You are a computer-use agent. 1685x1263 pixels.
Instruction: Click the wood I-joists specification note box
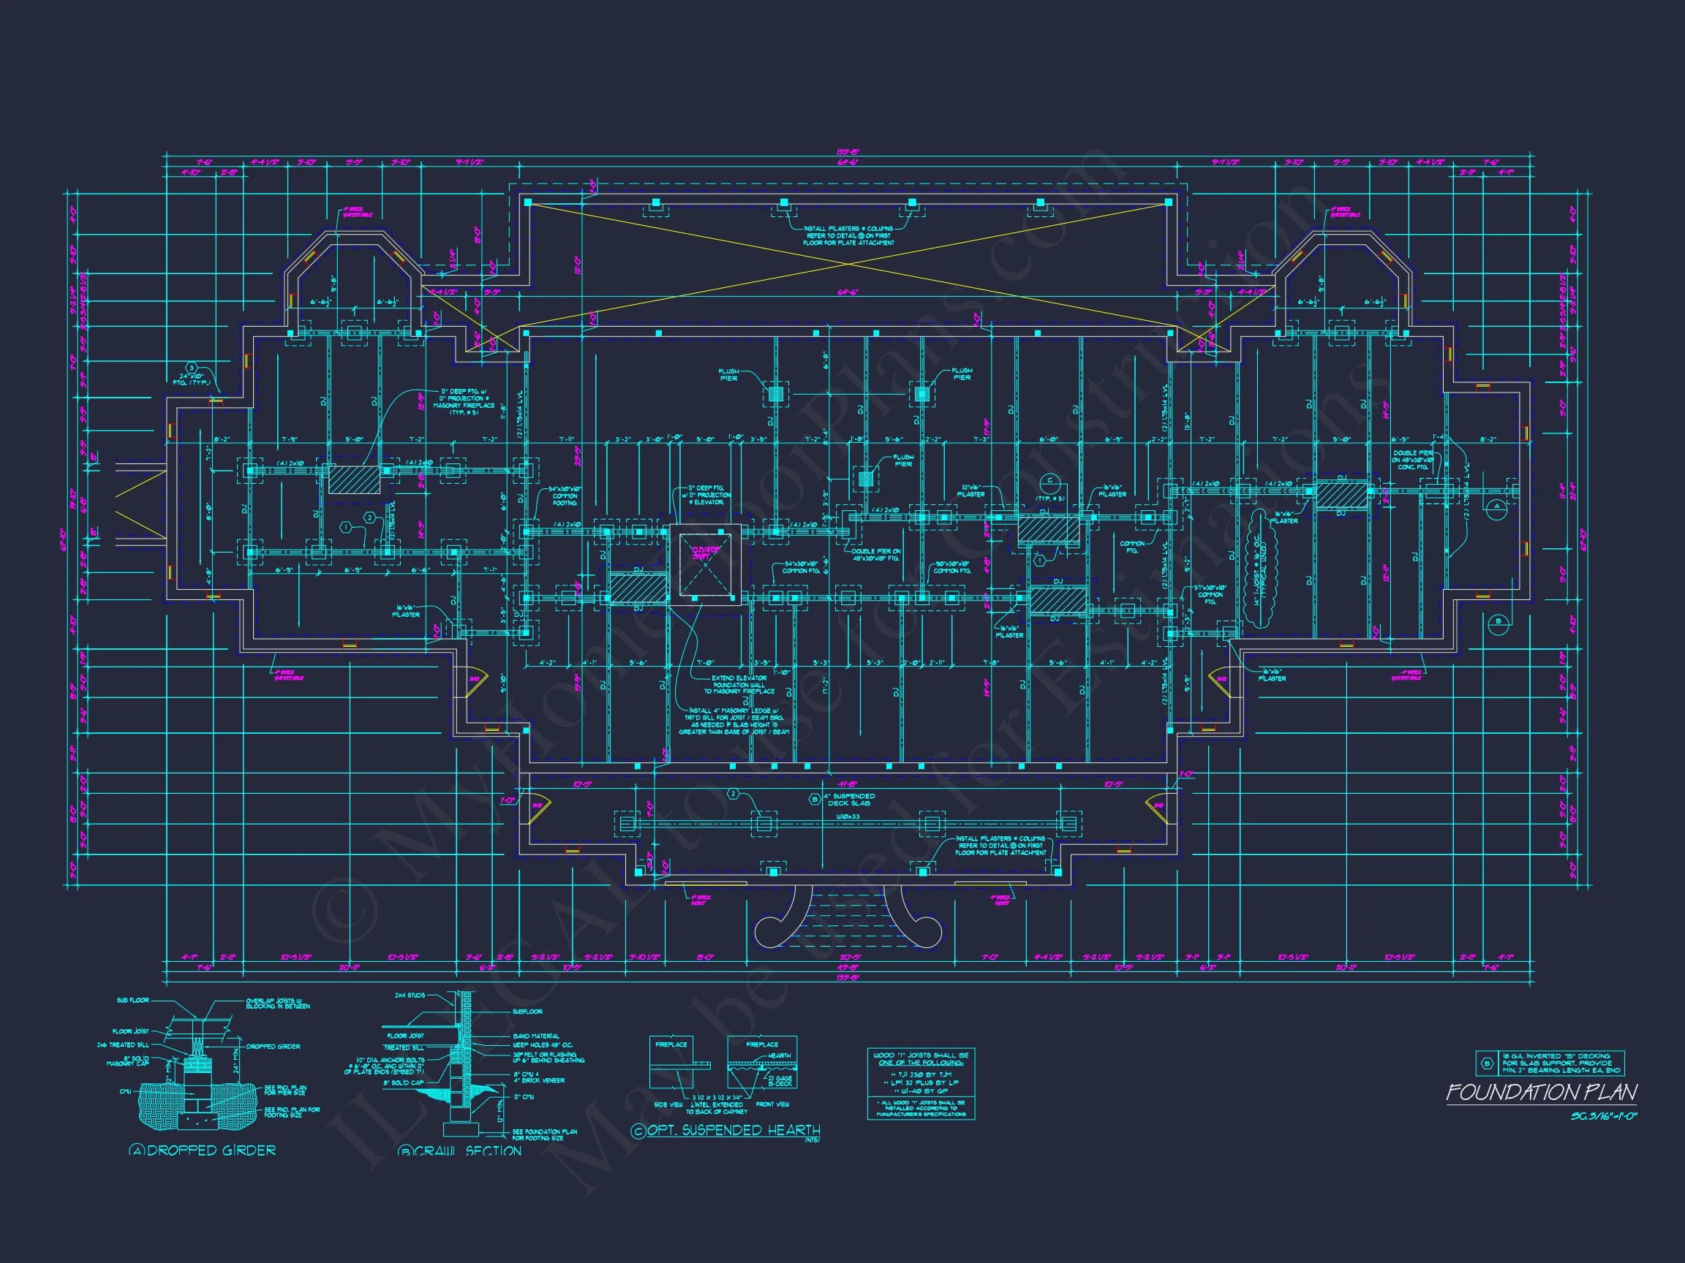click(921, 1084)
